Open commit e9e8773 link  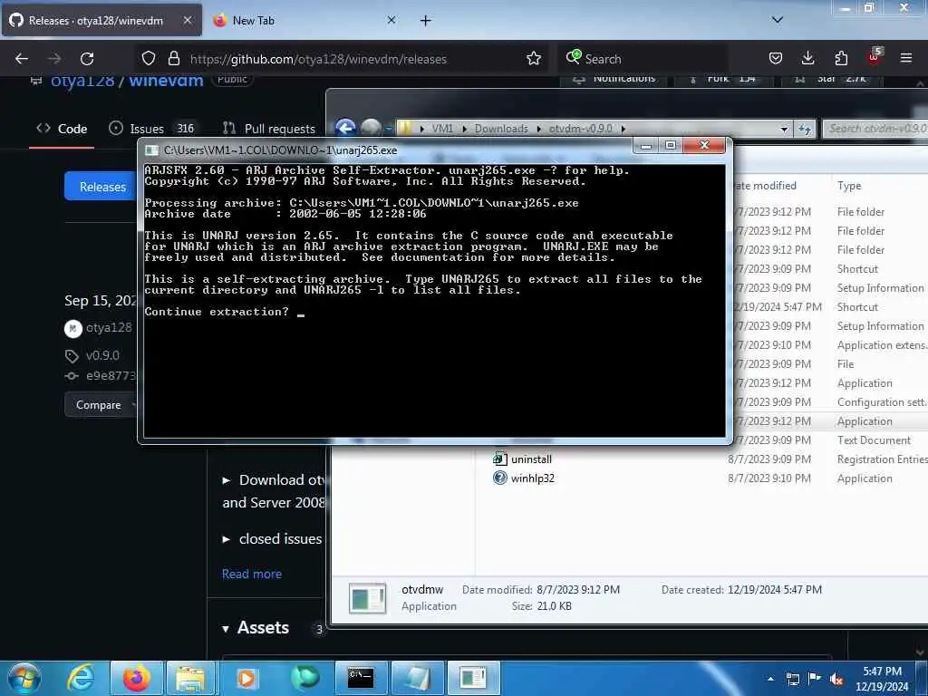[x=111, y=376]
